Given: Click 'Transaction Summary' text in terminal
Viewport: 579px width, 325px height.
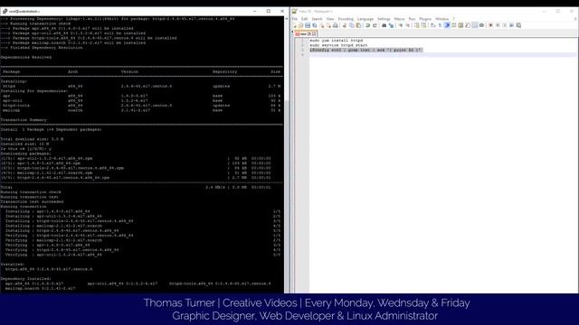Looking at the screenshot, I should pos(24,120).
